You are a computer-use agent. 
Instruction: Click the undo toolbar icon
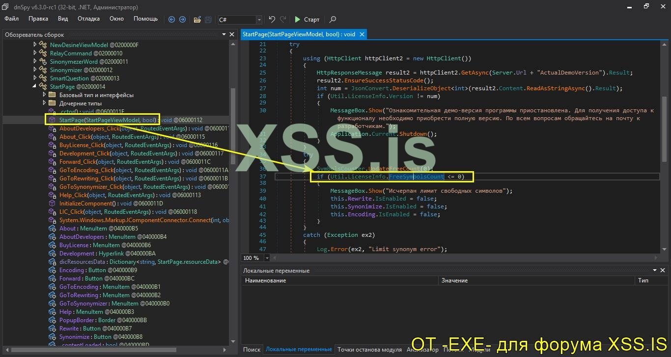272,20
